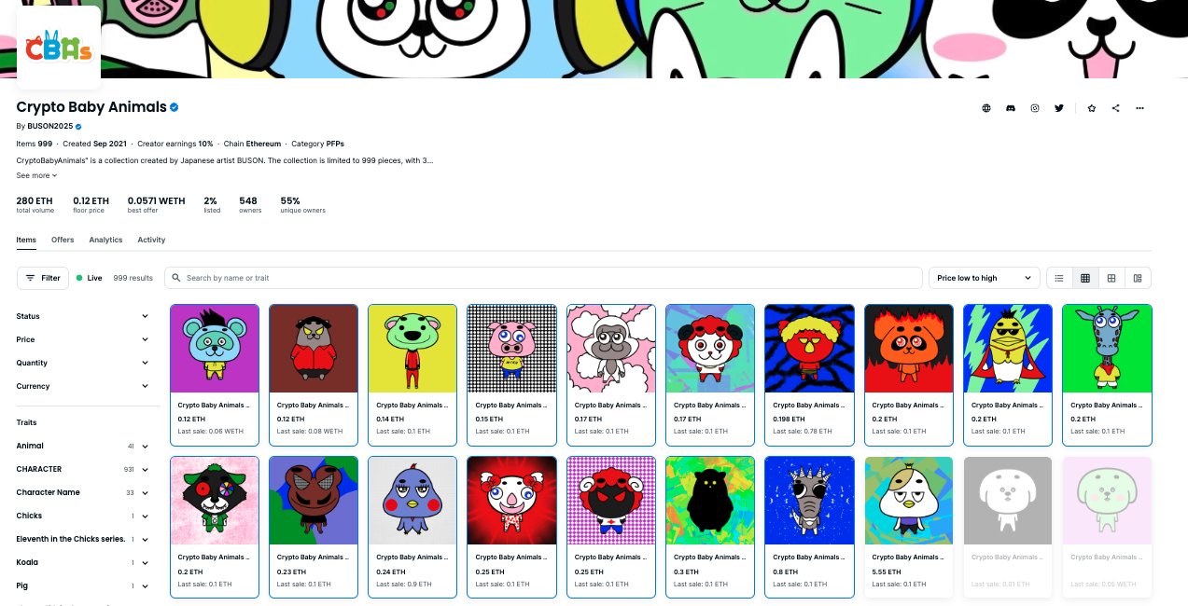
Task: Expand the Status filter section
Action: [83, 316]
